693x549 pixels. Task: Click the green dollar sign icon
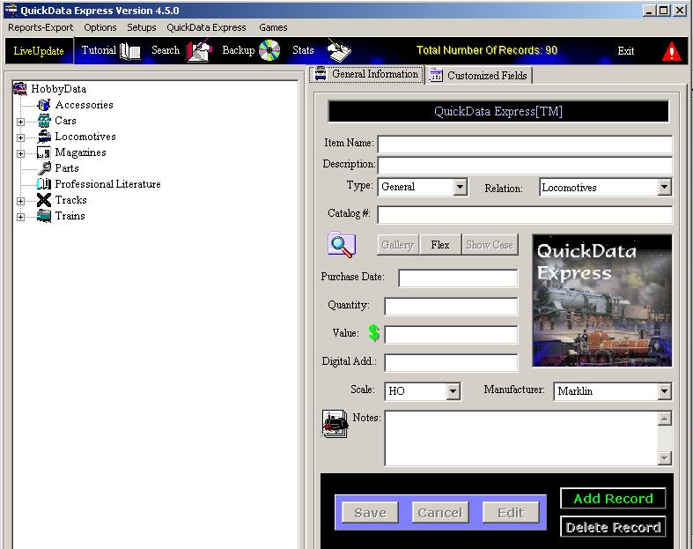coord(374,333)
